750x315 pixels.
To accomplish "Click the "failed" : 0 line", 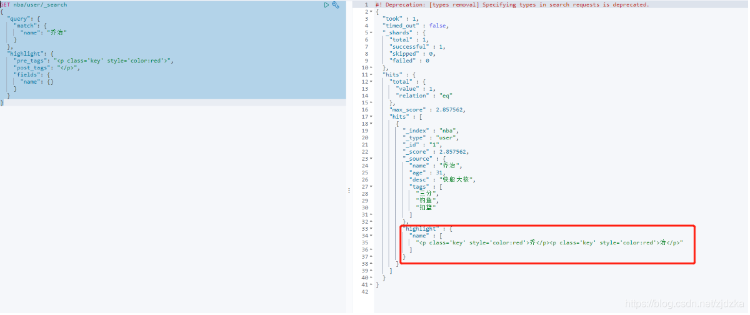I will point(409,61).
